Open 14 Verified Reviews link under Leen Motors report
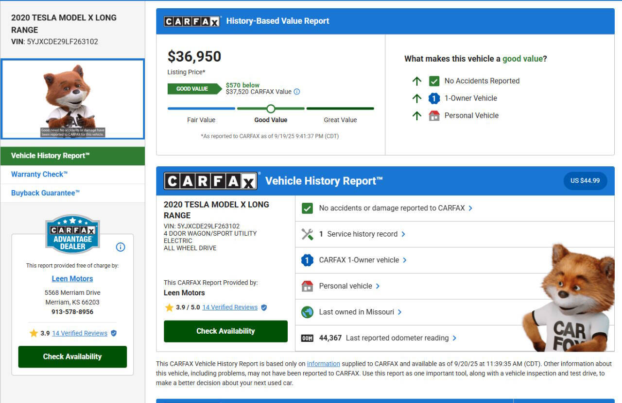622x403 pixels. tap(230, 307)
